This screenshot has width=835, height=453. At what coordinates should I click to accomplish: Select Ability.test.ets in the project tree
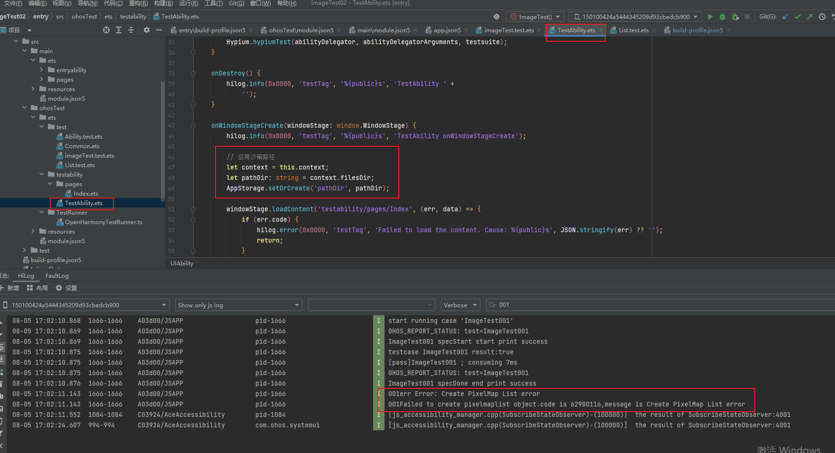tap(84, 136)
